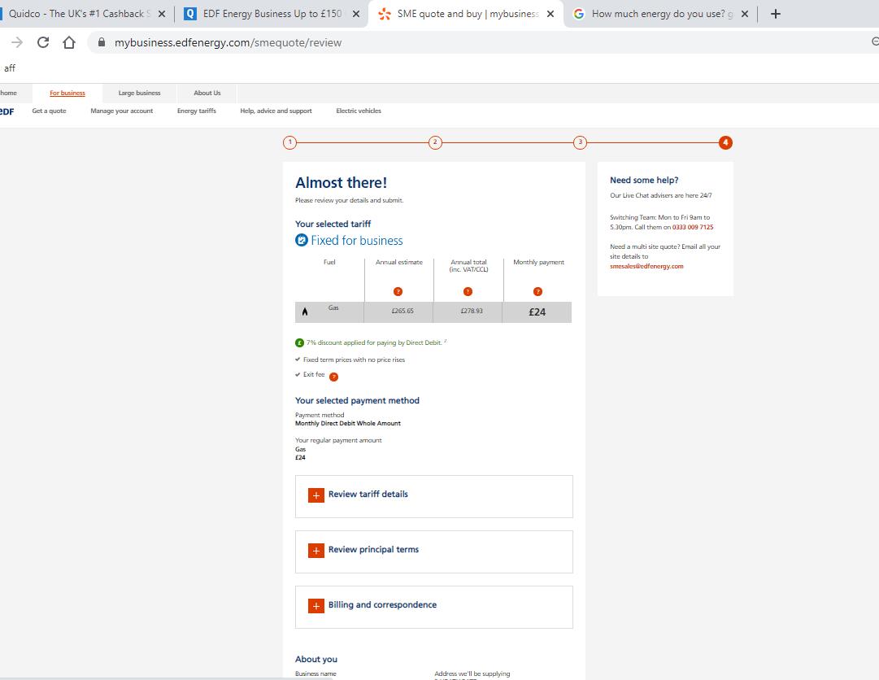
Task: Click 'Monthly Direct Debit Whole Amount' text
Action: click(348, 423)
